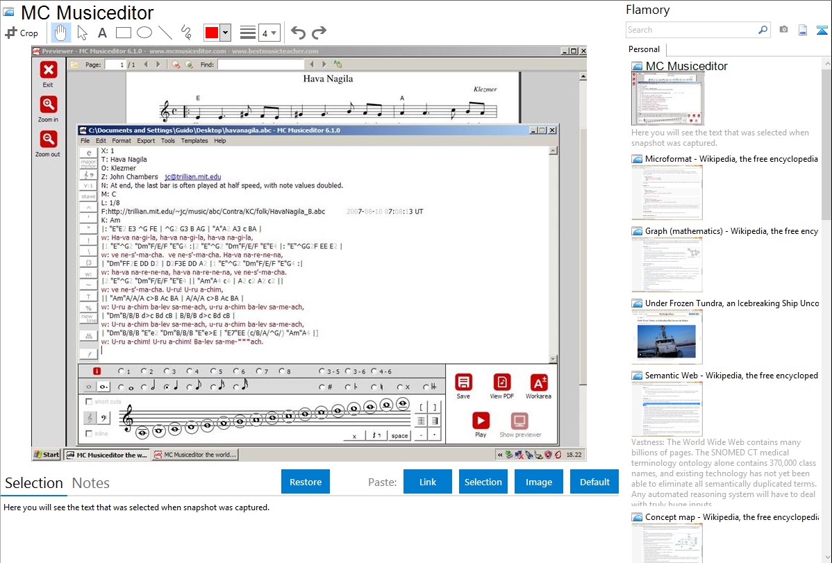Screen dimensions: 832x563
Task: Click the Paste Link button
Action: point(428,482)
